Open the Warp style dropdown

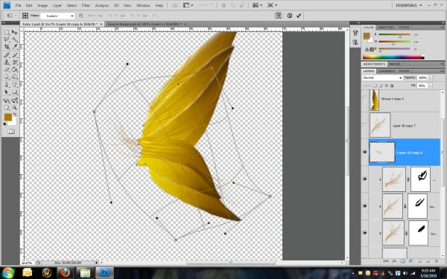pyautogui.click(x=57, y=16)
